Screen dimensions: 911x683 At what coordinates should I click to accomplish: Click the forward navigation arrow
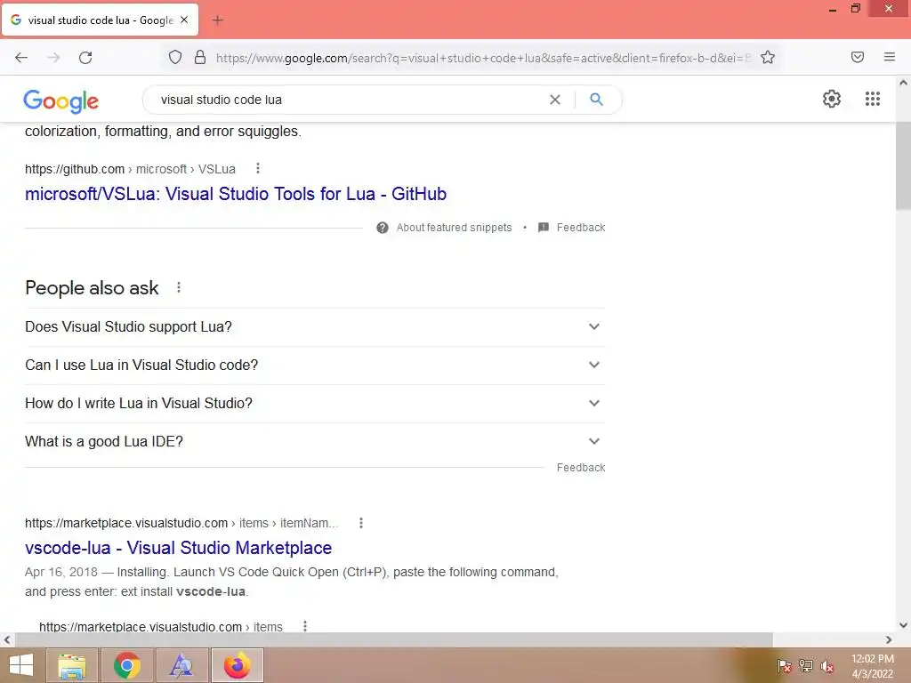tap(53, 58)
